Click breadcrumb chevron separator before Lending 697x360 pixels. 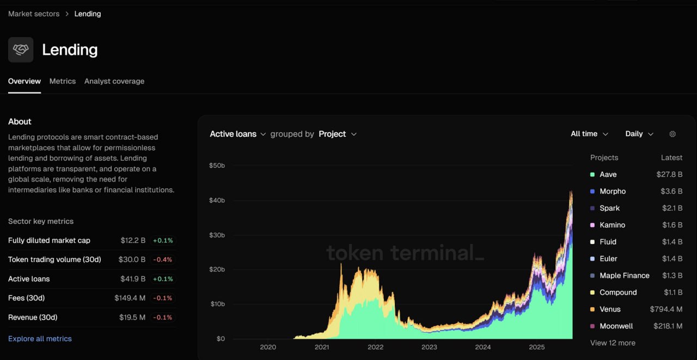pyautogui.click(x=67, y=14)
